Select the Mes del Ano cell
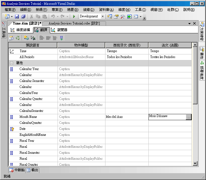Image resolution: width=206 pixels, height=180 pixels. point(127,117)
